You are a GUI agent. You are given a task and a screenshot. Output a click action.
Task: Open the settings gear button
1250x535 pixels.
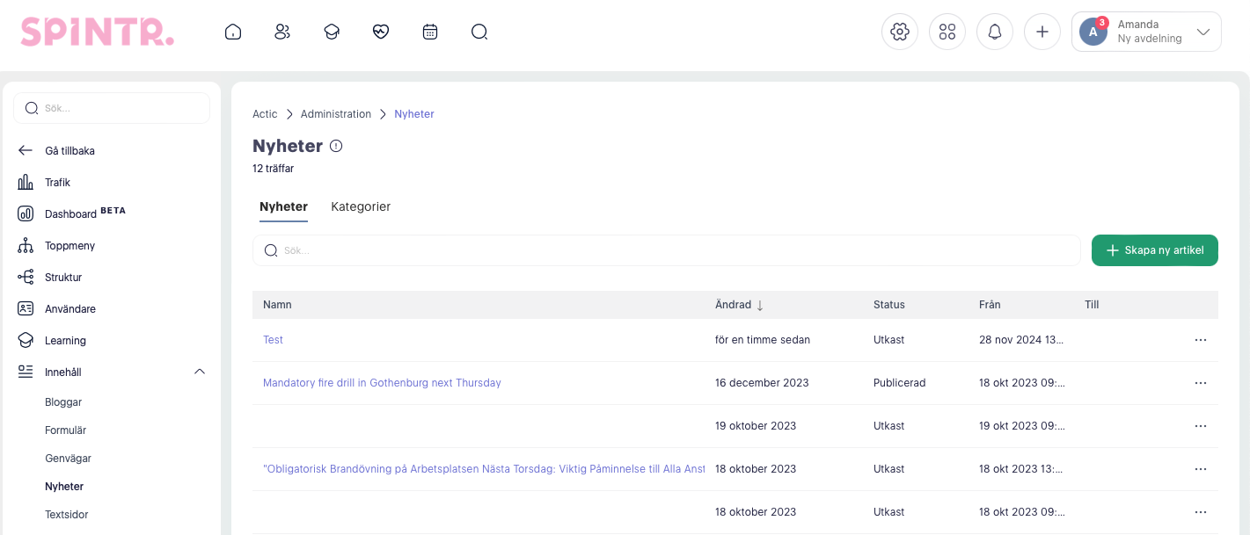click(900, 32)
